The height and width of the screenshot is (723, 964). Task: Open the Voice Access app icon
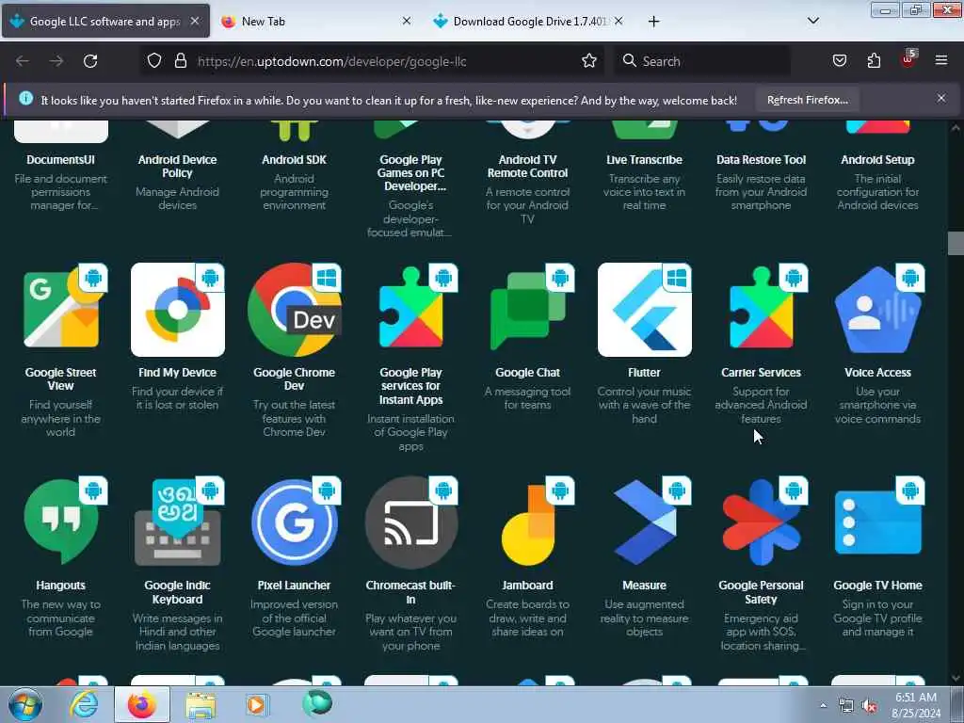[x=878, y=310]
